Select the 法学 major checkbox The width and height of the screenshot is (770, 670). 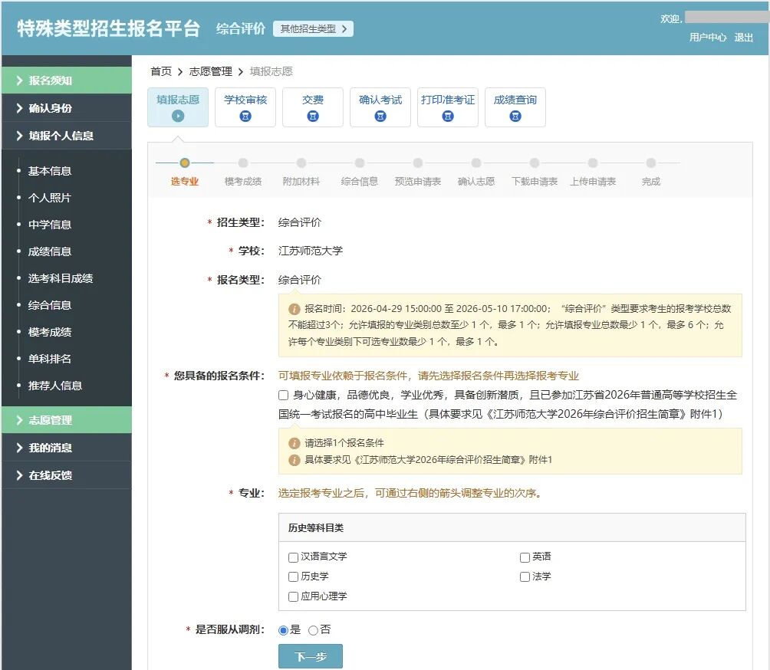point(525,576)
